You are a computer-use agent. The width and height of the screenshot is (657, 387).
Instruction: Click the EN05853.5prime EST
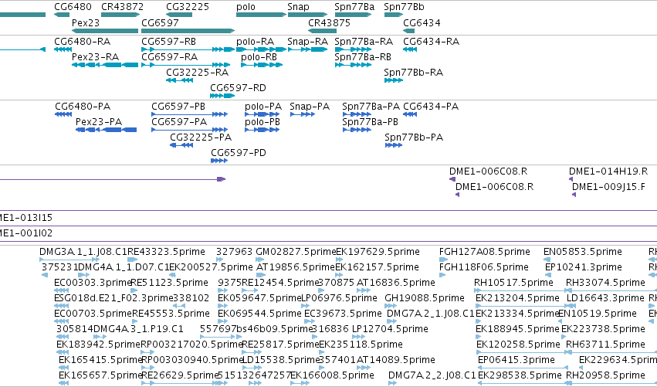[x=547, y=260]
